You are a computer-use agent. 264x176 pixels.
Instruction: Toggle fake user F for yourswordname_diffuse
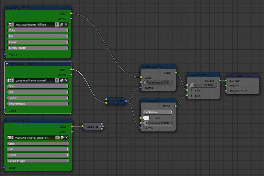[x=56, y=25]
